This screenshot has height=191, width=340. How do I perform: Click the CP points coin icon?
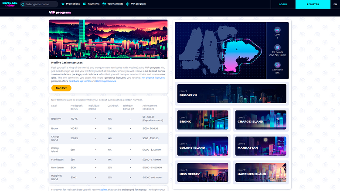point(277,47)
